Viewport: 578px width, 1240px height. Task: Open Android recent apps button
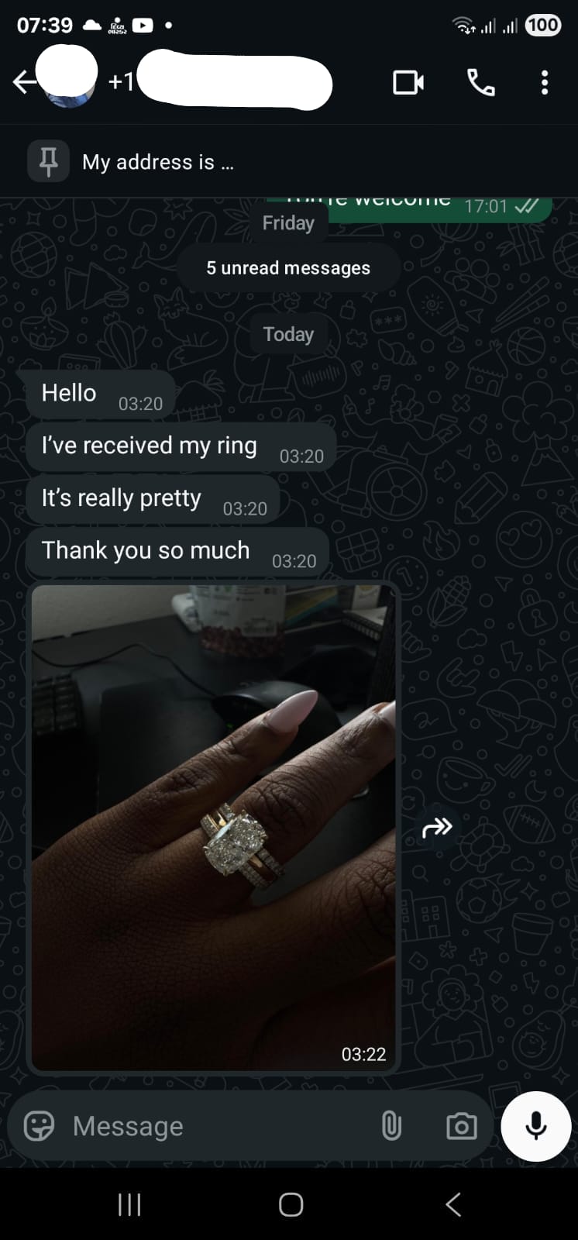tap(129, 1204)
